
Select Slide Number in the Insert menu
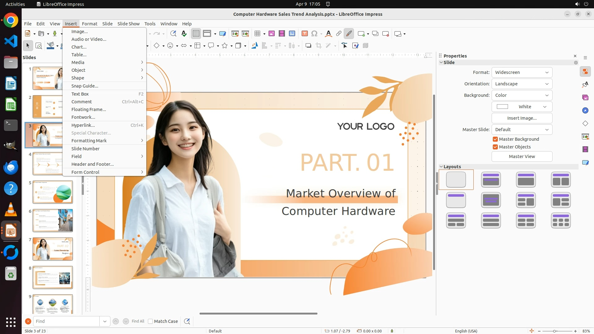[x=85, y=149]
